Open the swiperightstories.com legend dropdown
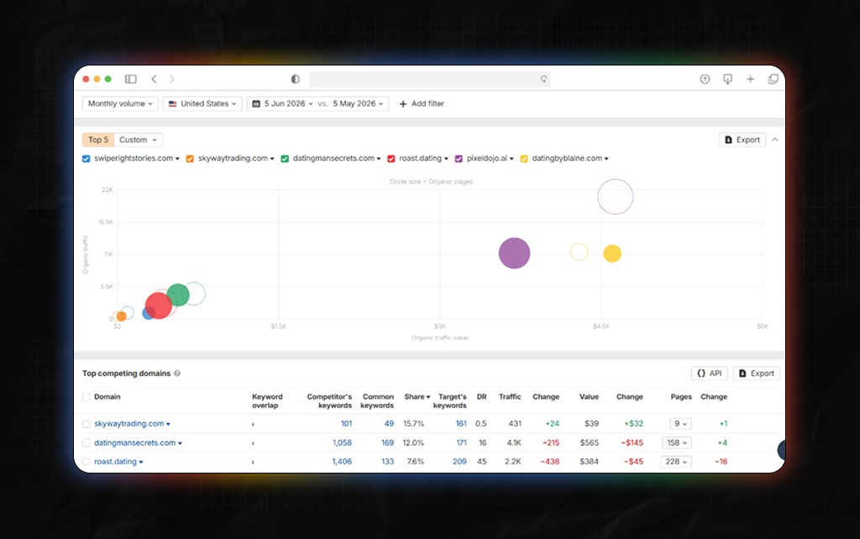 pos(177,159)
